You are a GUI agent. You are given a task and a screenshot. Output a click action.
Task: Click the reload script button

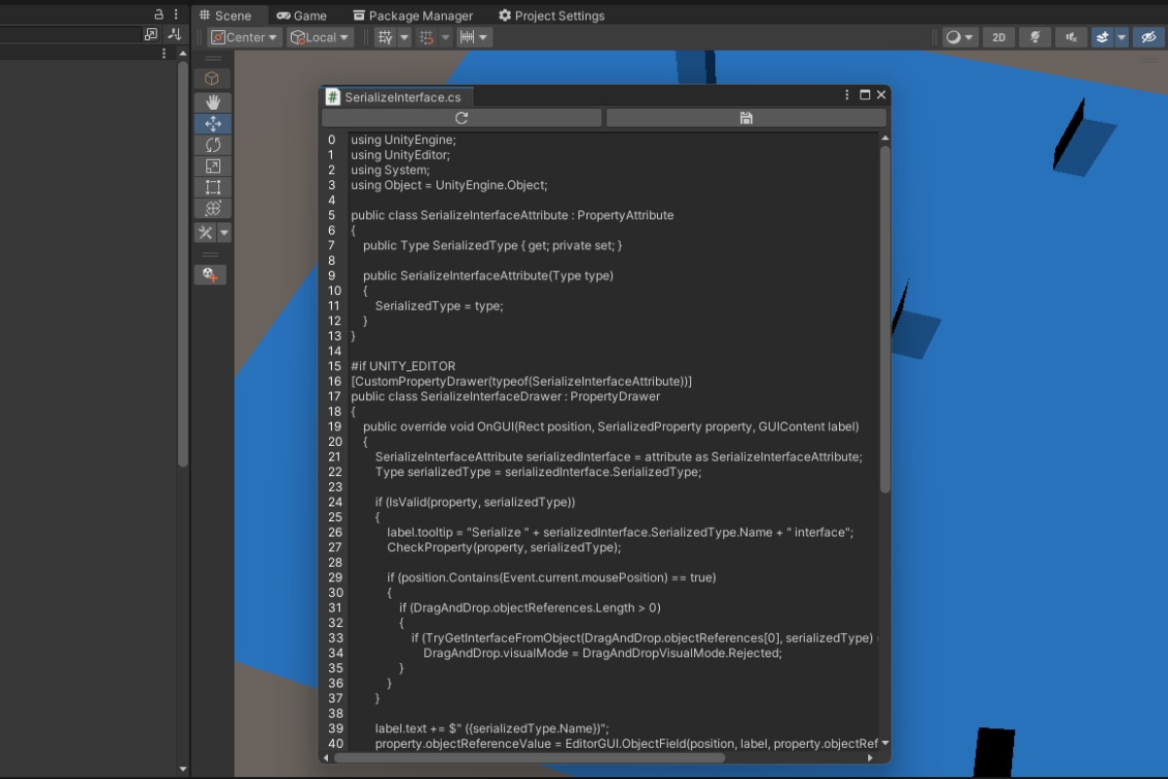pos(461,118)
